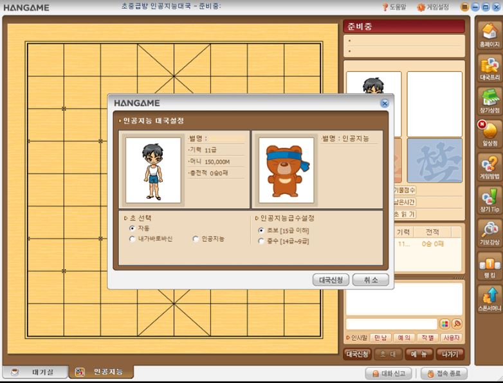Open 게임설정 gear settings in title bar
This screenshot has height=383, width=503.
point(433,6)
